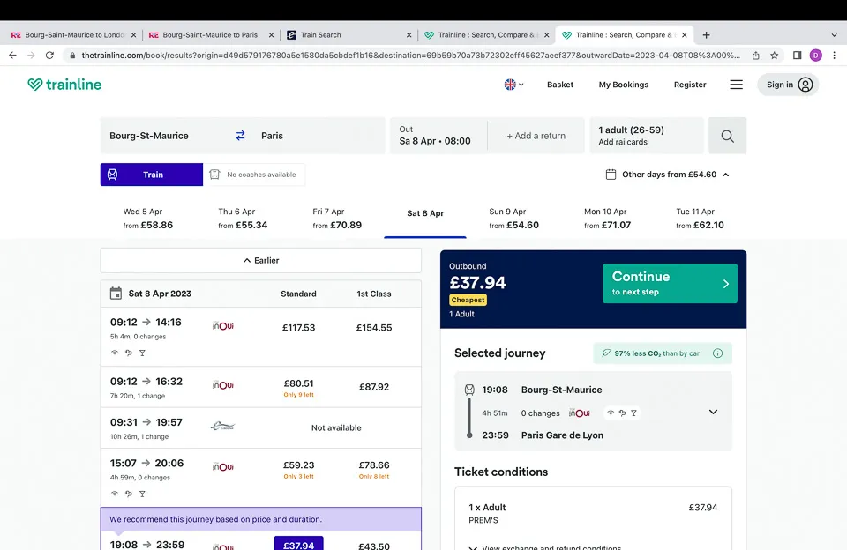Select the Train mode tab

coord(151,175)
